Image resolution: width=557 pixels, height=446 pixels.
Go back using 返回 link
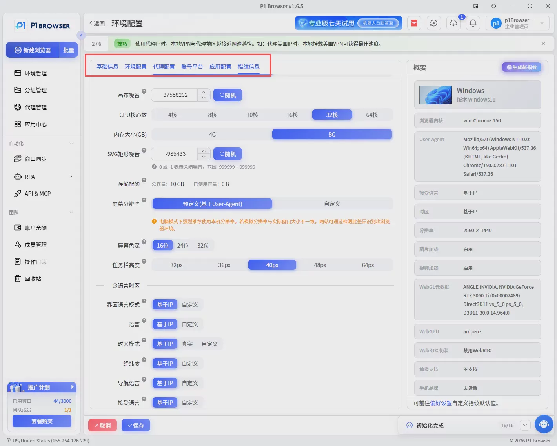tap(97, 24)
